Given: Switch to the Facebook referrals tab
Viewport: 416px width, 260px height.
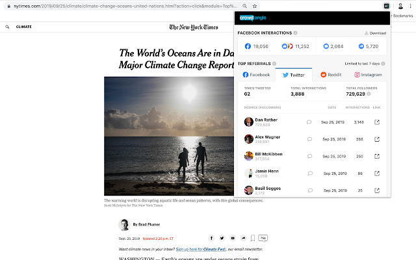Looking at the screenshot, I should [255, 75].
